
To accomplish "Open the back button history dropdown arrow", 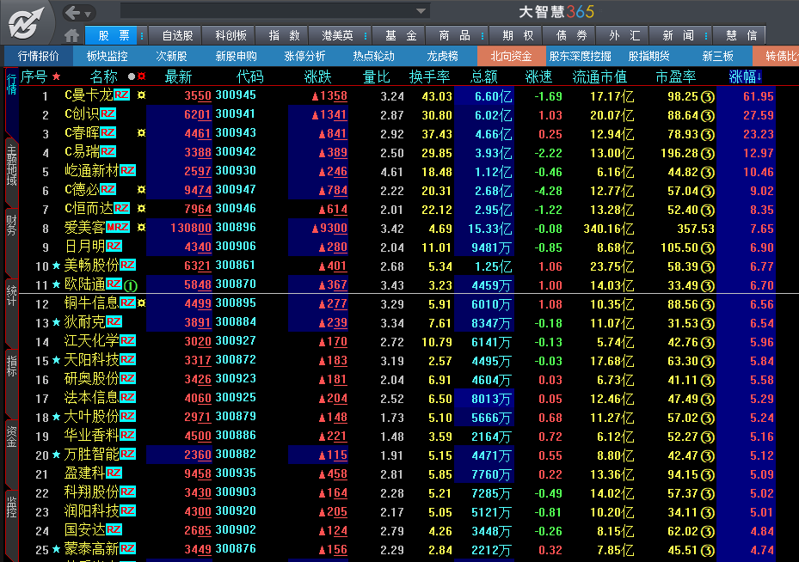I will click(x=88, y=14).
